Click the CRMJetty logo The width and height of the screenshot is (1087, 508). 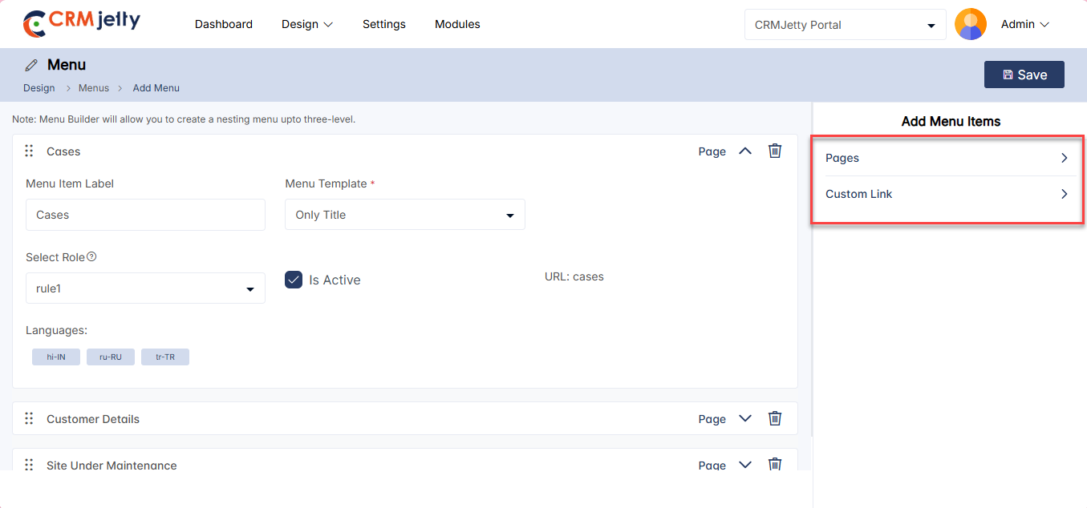coord(81,23)
